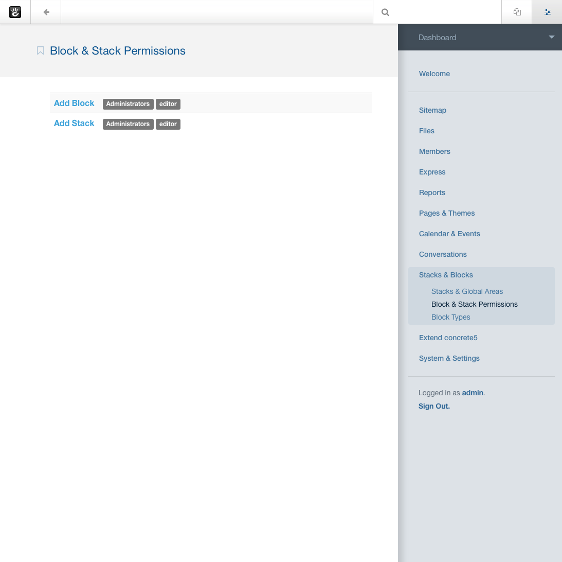Image resolution: width=562 pixels, height=562 pixels.
Task: Open Stacks & Global Areas
Action: click(466, 291)
